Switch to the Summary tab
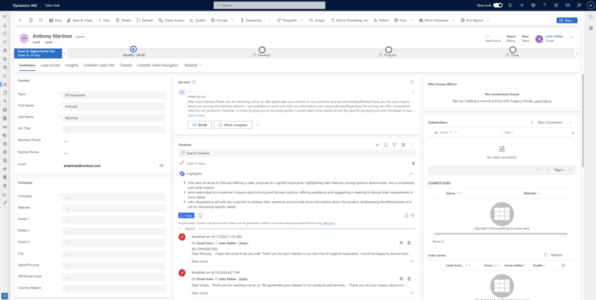Viewport: 596px width, 300px height. coord(28,66)
